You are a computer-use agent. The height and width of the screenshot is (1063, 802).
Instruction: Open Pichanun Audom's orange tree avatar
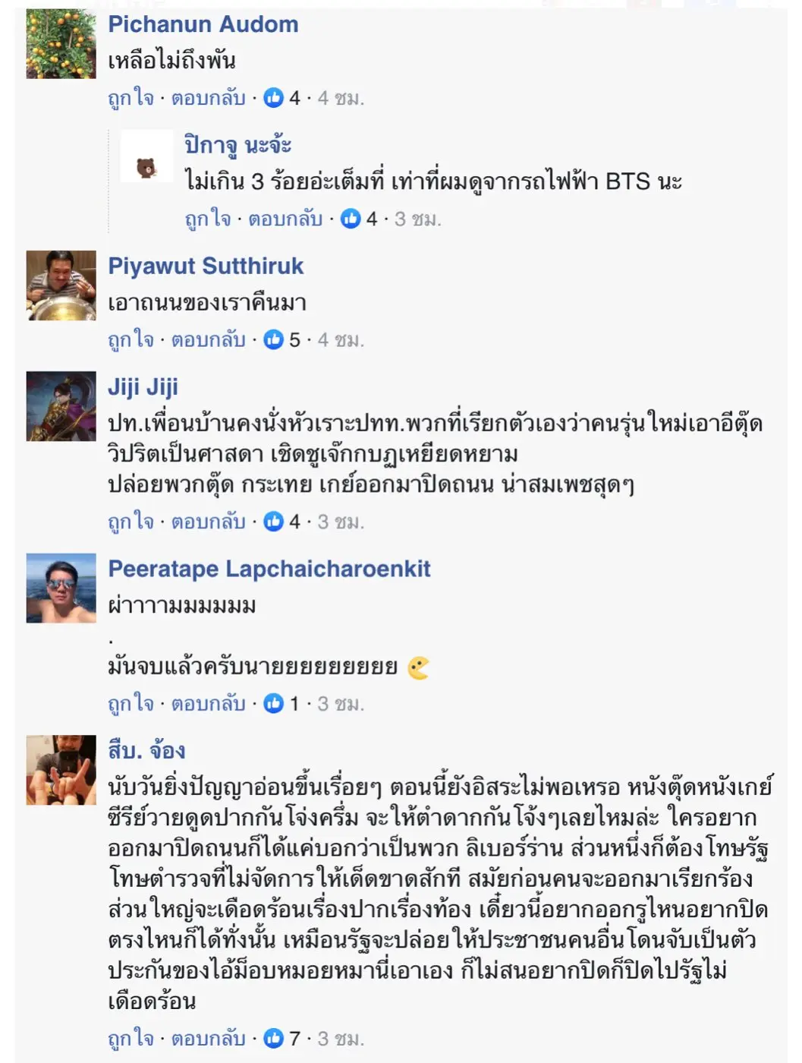point(61,44)
